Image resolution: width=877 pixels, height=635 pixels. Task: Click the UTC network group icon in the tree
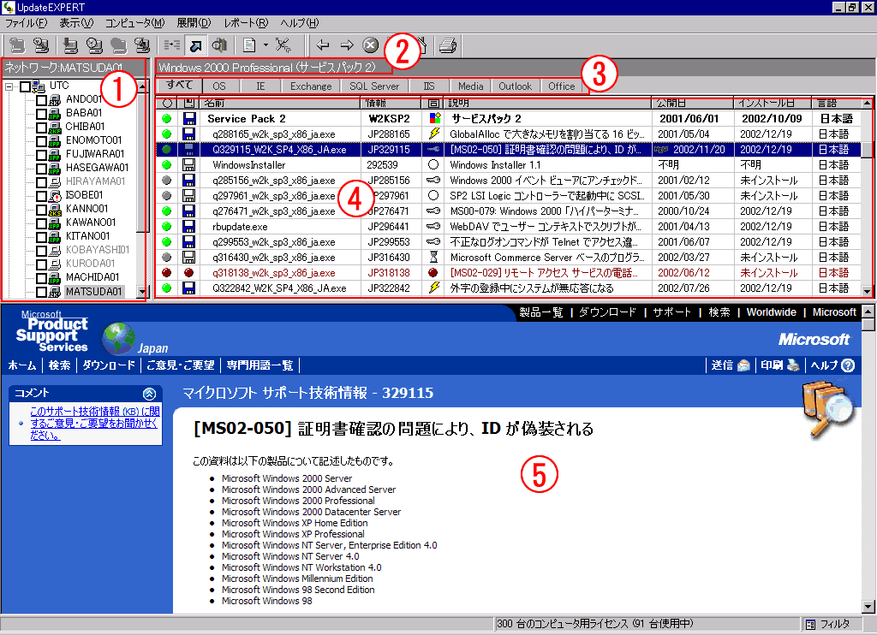point(39,86)
